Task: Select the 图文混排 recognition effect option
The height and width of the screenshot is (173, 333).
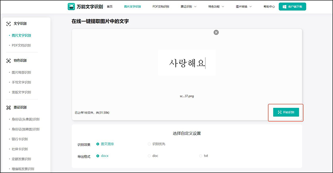Action: pos(105,144)
